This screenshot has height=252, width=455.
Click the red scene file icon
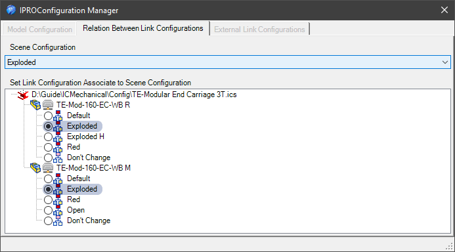(x=23, y=94)
